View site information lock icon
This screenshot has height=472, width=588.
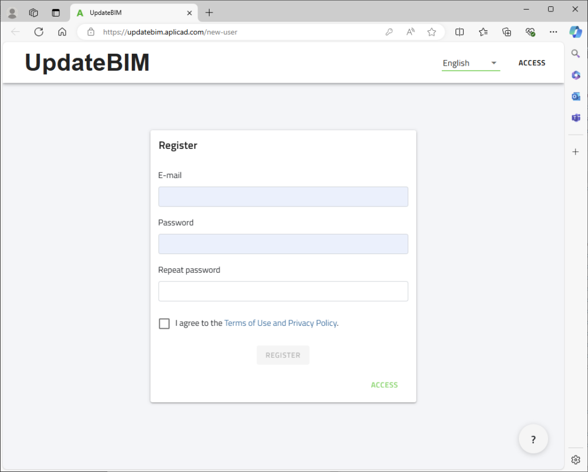(91, 32)
